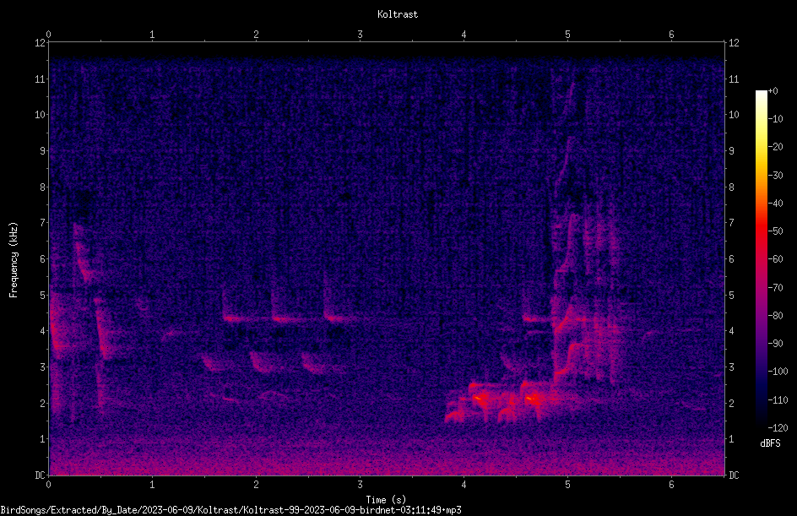Click the 11 tick on the left frequency axis
Image resolution: width=797 pixels, height=516 pixels.
[x=40, y=79]
